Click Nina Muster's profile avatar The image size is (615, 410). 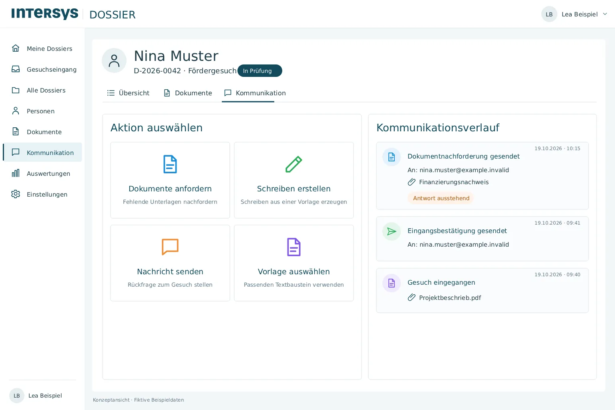click(114, 60)
